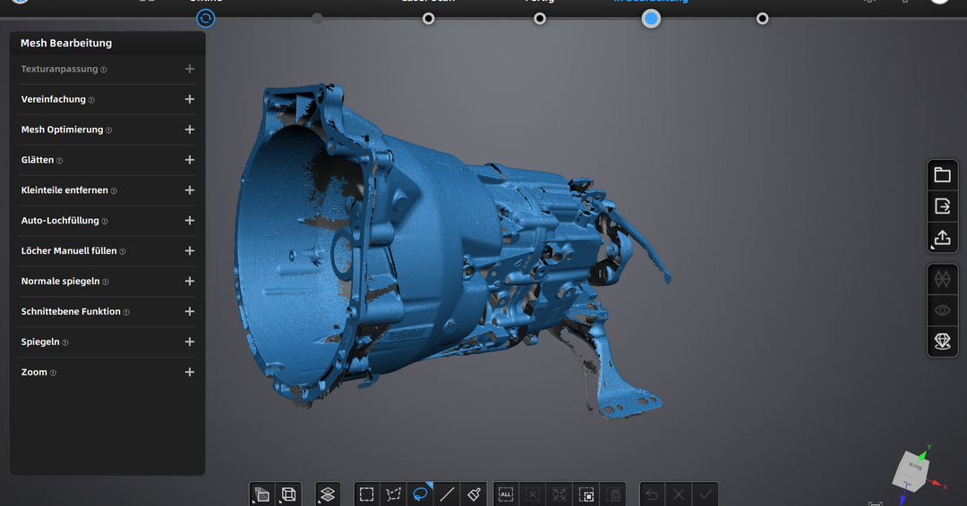This screenshot has height=506, width=967.
Task: Toggle the wireframe cube view mode
Action: 288,493
